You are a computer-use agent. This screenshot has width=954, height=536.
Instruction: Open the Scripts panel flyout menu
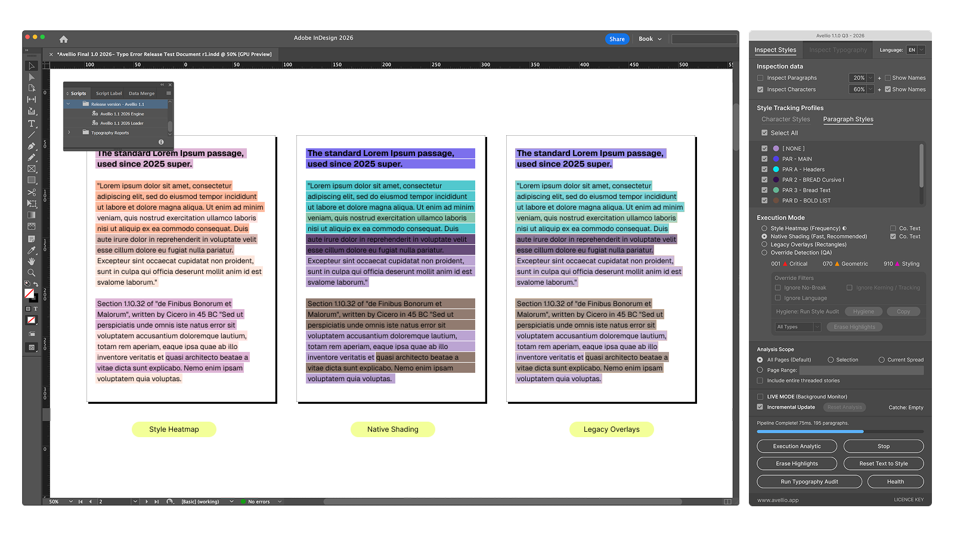pyautogui.click(x=169, y=93)
